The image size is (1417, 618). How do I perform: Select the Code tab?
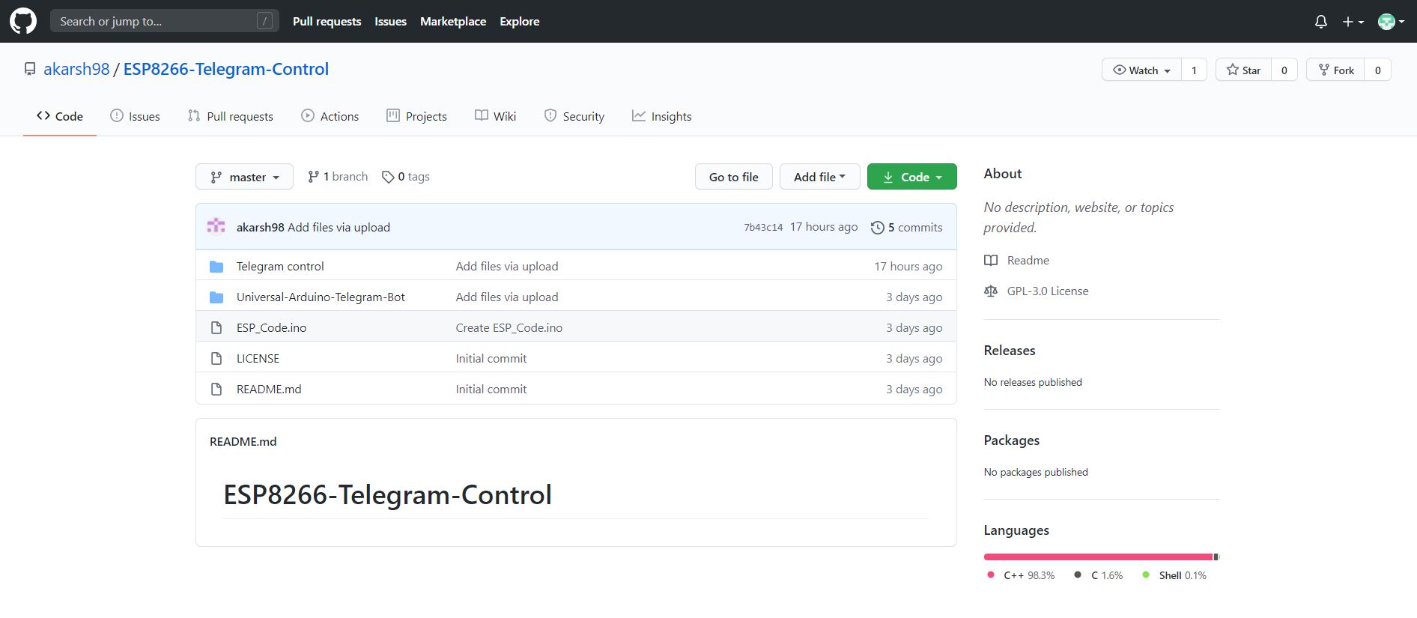pos(60,116)
